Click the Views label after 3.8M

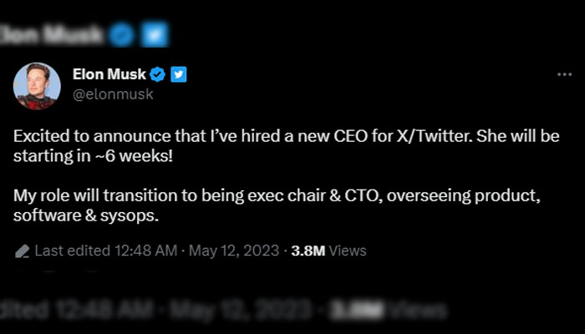348,250
